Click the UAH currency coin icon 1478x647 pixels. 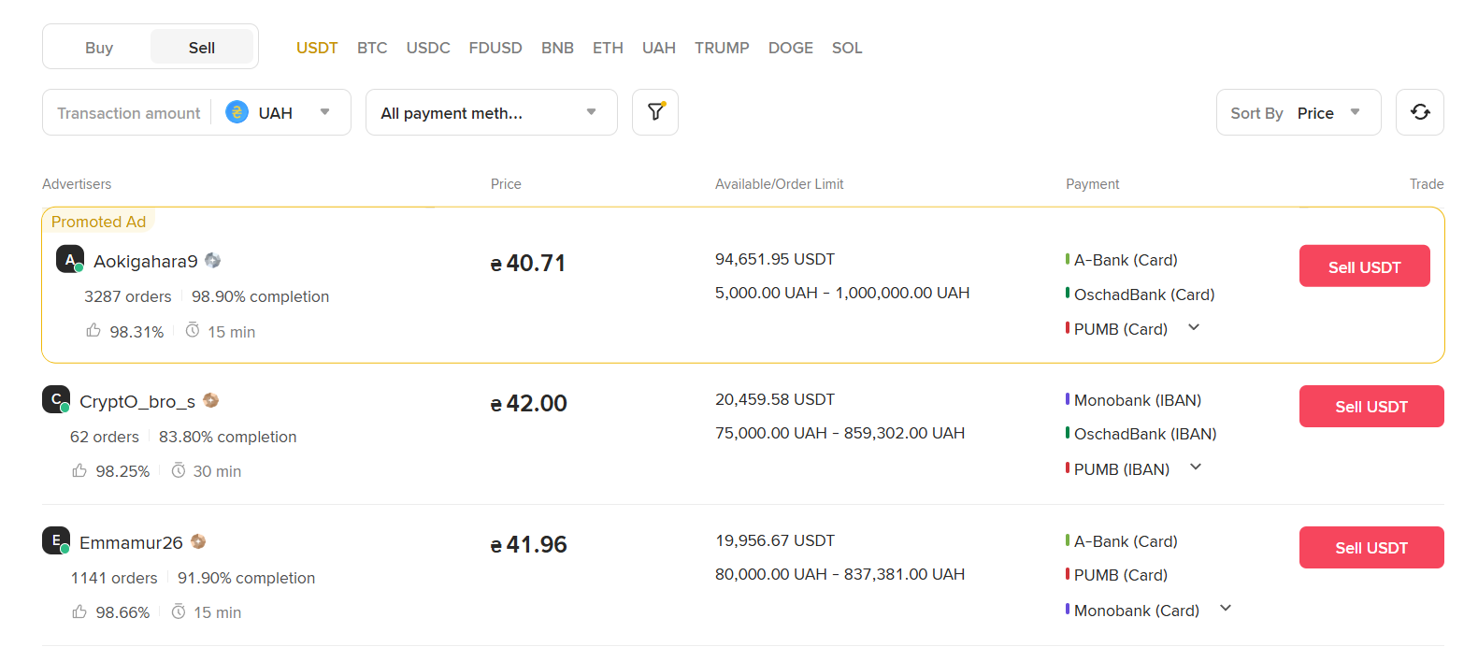pyautogui.click(x=237, y=113)
